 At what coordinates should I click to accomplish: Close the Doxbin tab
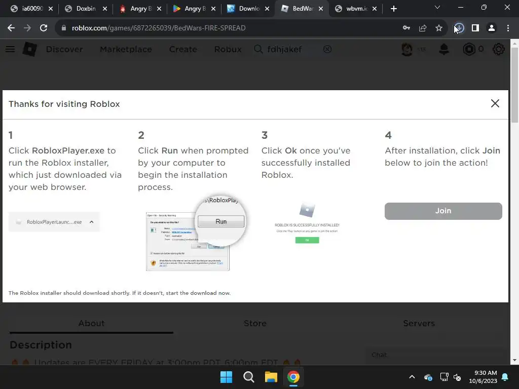105,9
